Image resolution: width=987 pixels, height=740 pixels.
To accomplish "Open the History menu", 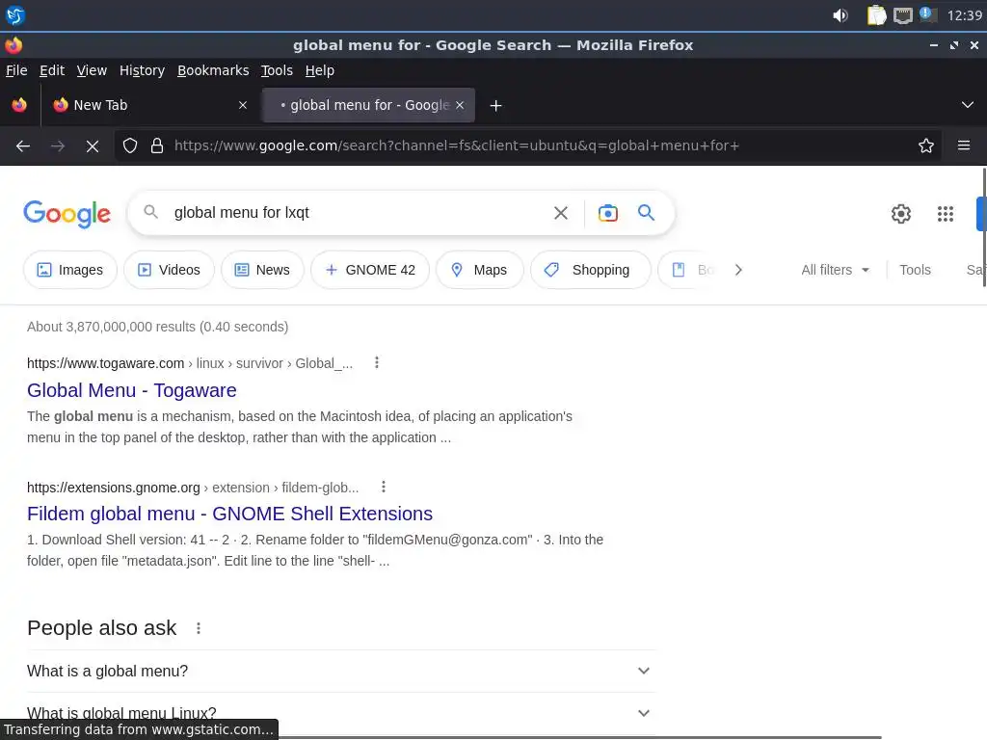I will click(x=143, y=70).
